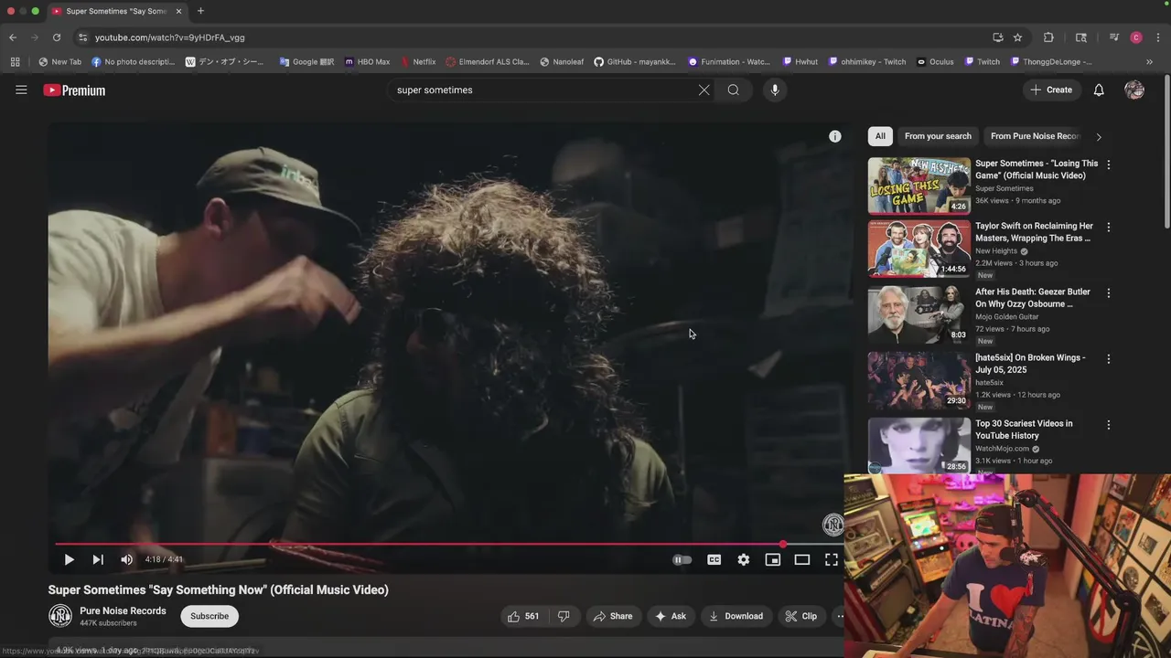Viewport: 1171px width, 658px height.
Task: Enter full screen mode
Action: click(831, 559)
